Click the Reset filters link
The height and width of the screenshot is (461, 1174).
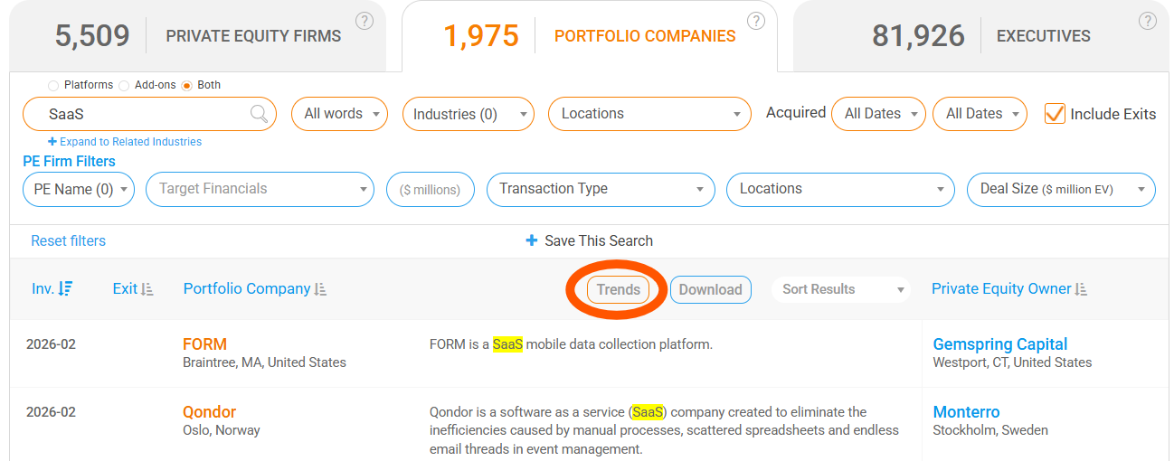[68, 240]
